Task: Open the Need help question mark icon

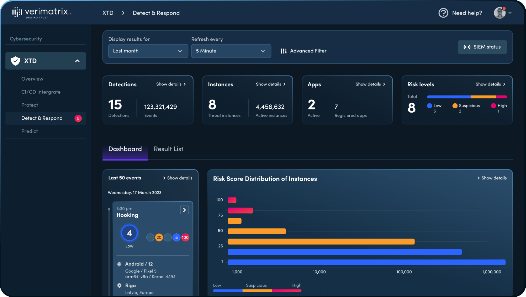Action: 443,13
